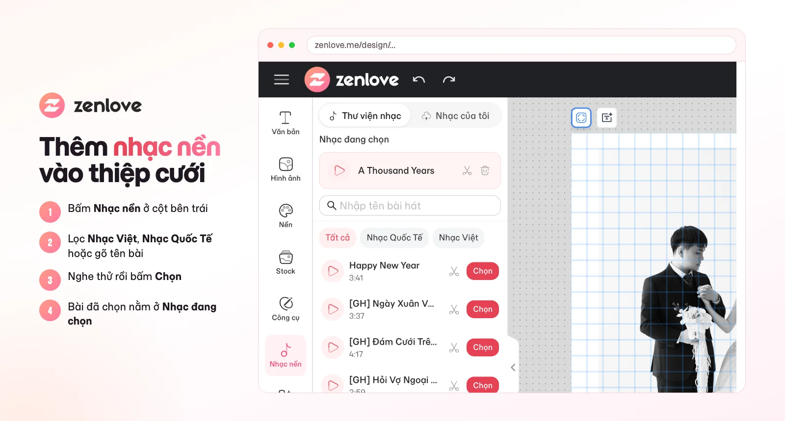Choose the [GH] Đám Cưới Trê... song
This screenshot has height=421, width=785.
pyautogui.click(x=483, y=348)
